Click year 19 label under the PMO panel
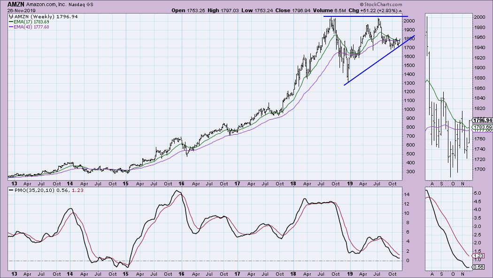493x278 pixels. tap(350, 274)
